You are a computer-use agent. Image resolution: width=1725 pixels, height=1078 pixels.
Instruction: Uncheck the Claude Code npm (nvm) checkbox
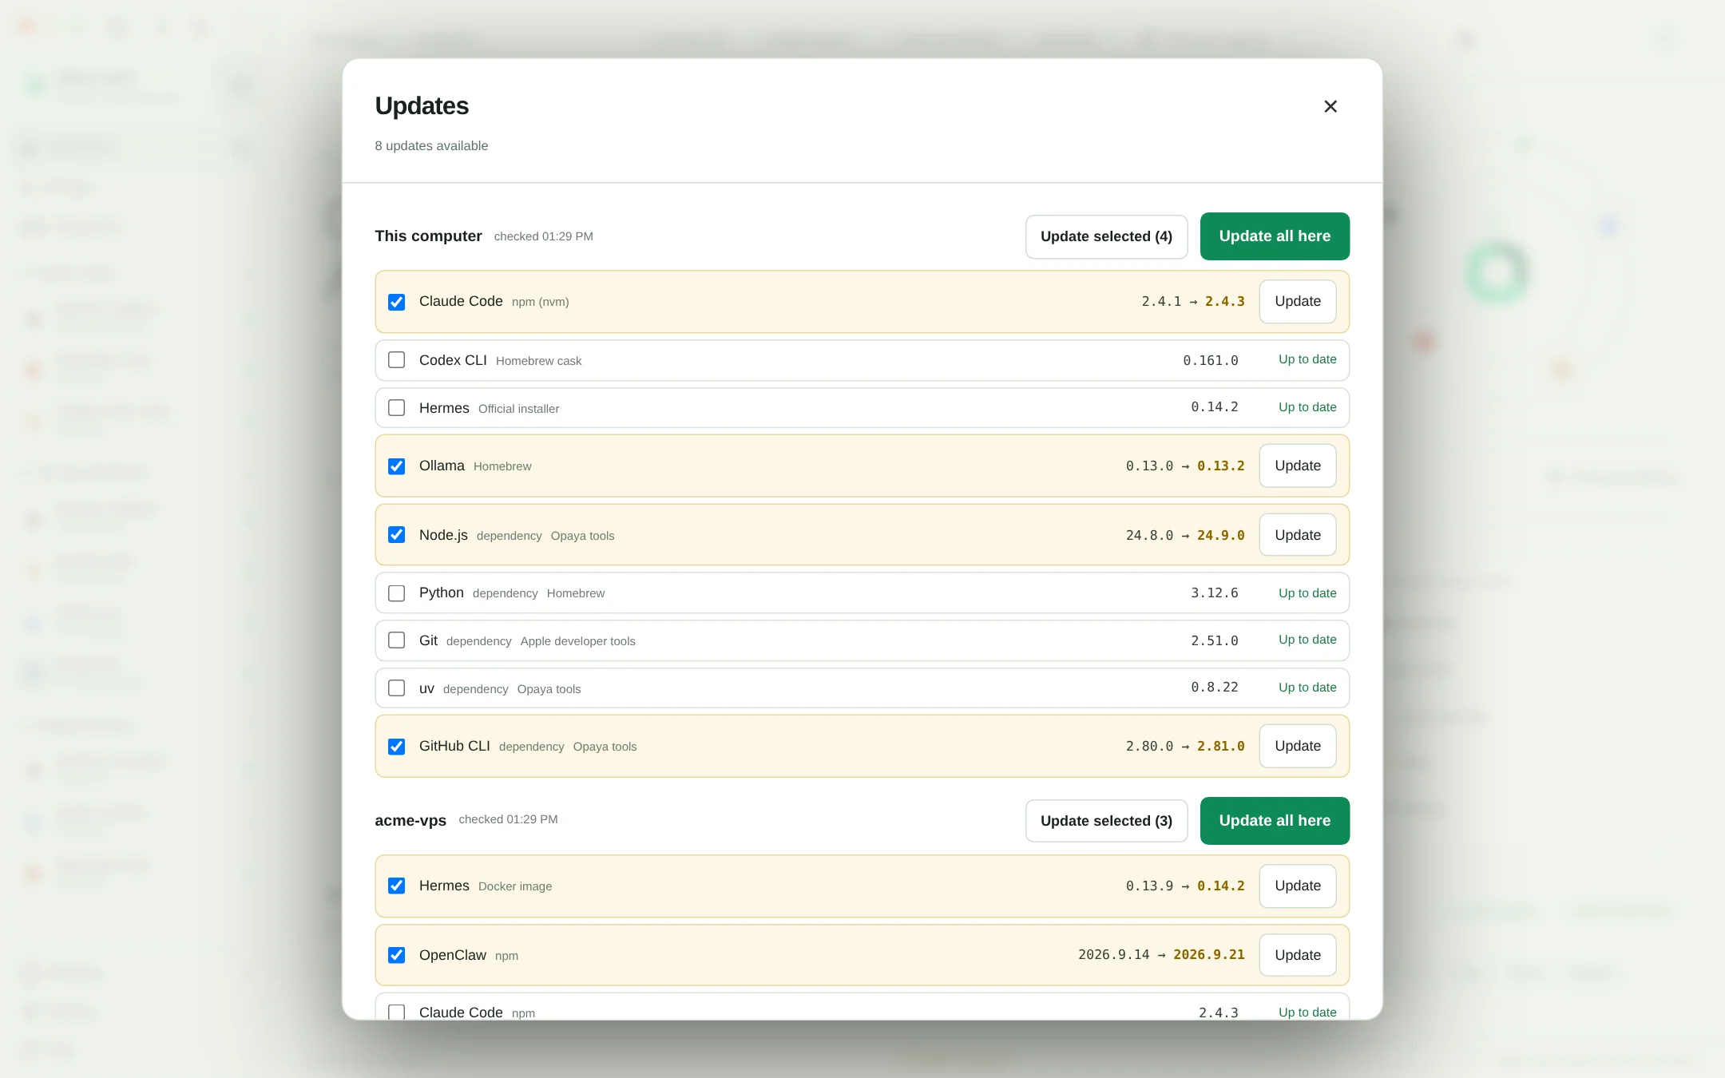[x=396, y=302]
